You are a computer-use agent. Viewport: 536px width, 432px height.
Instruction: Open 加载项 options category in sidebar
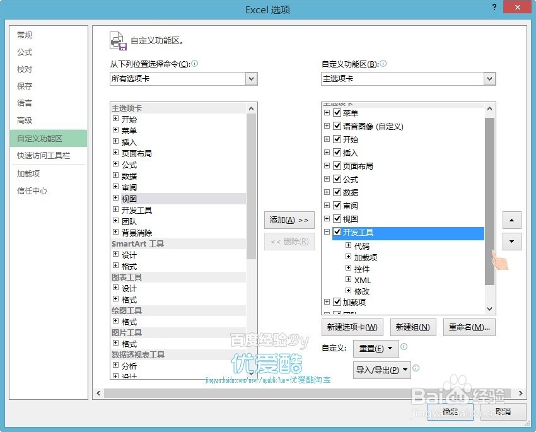click(x=28, y=173)
